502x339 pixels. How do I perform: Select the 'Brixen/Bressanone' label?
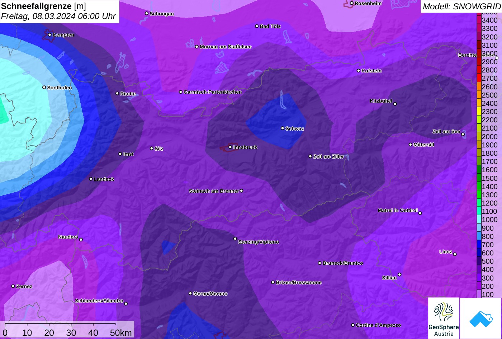coord(299,283)
